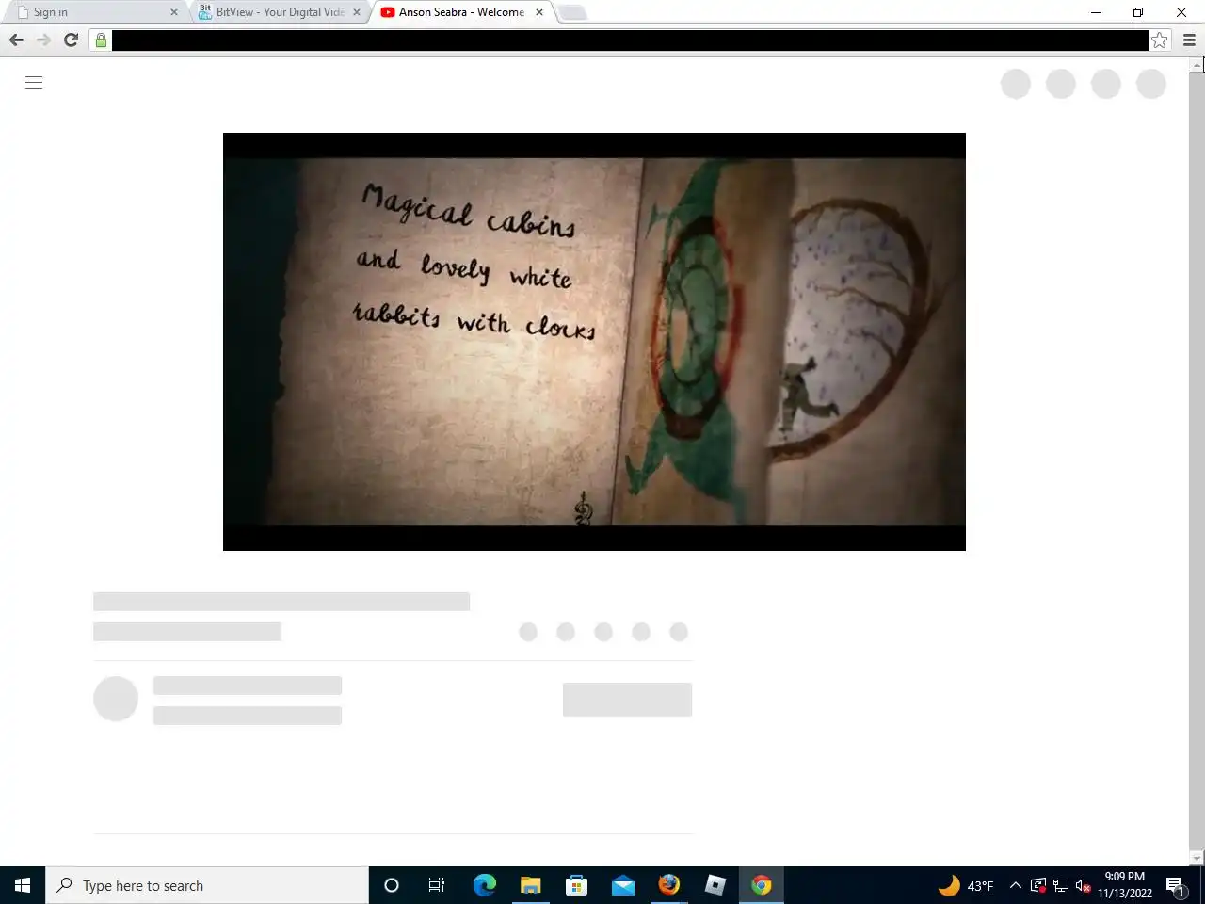The image size is (1205, 904).
Task: Close the Anson Seabra tab
Action: click(x=538, y=12)
